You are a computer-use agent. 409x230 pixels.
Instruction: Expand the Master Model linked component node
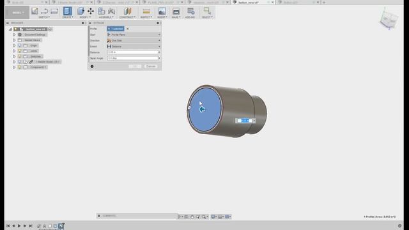point(14,62)
